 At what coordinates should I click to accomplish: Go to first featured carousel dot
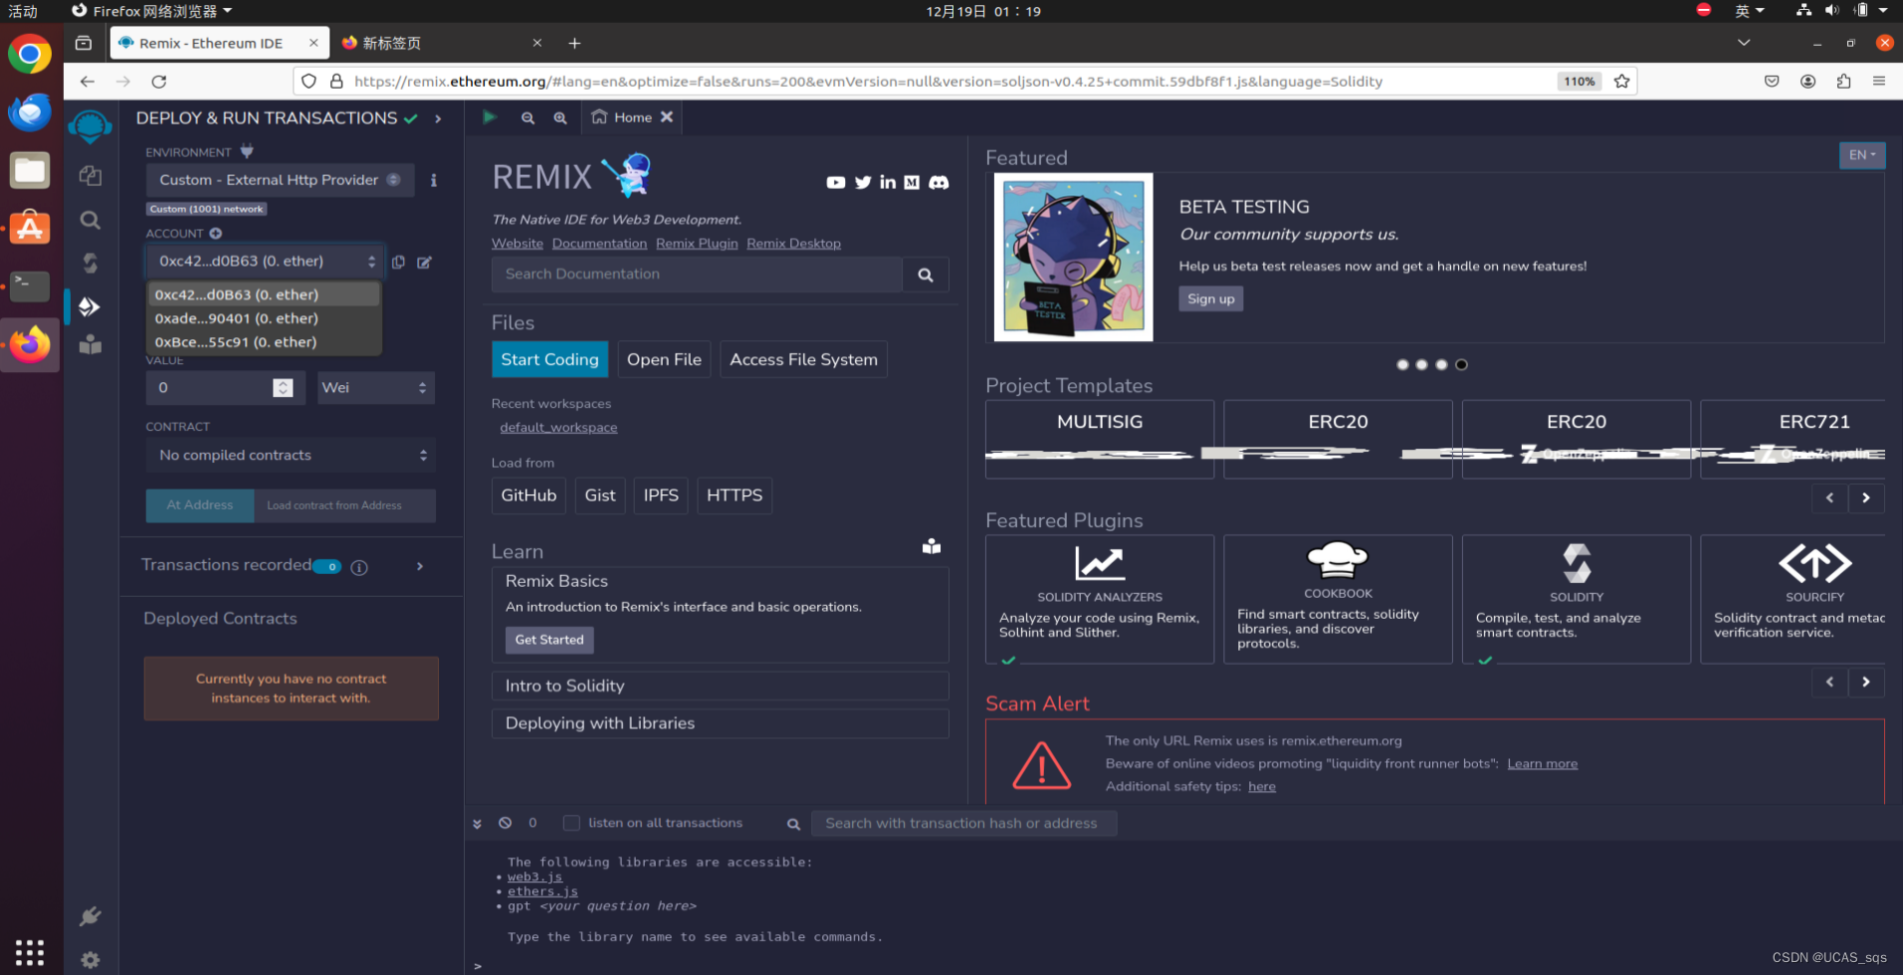click(x=1402, y=365)
